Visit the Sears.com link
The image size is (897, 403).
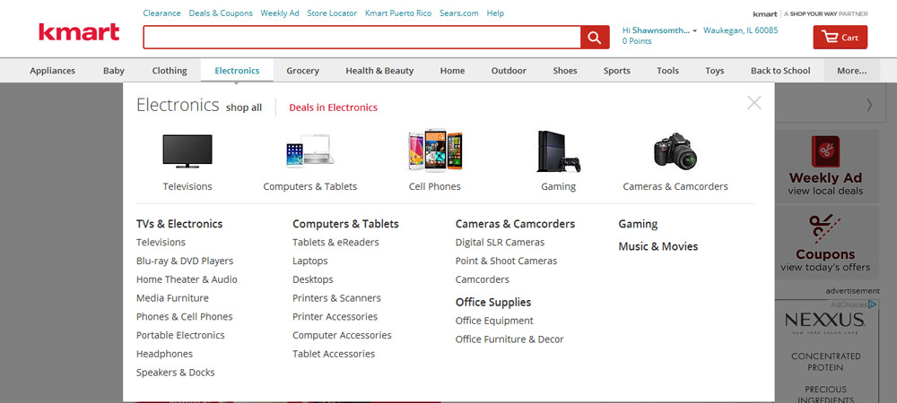[x=458, y=13]
